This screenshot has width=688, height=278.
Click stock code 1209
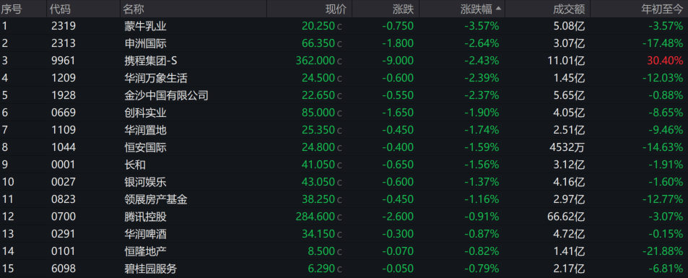pos(63,78)
